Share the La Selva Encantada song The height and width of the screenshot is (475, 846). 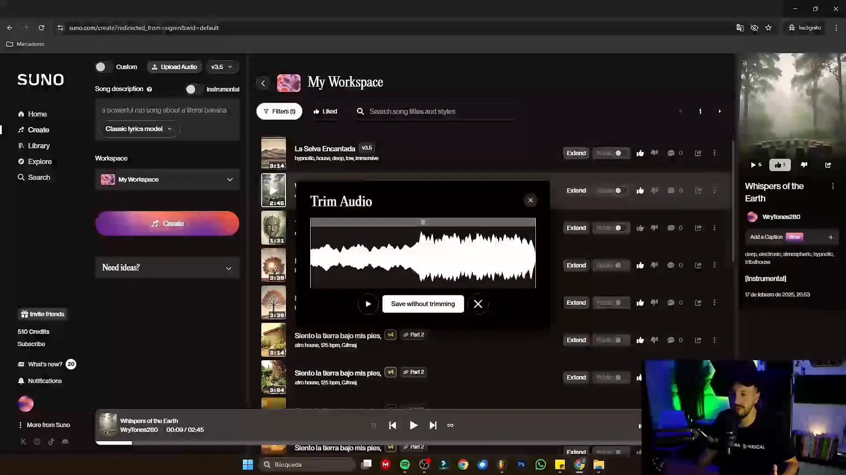click(x=698, y=153)
